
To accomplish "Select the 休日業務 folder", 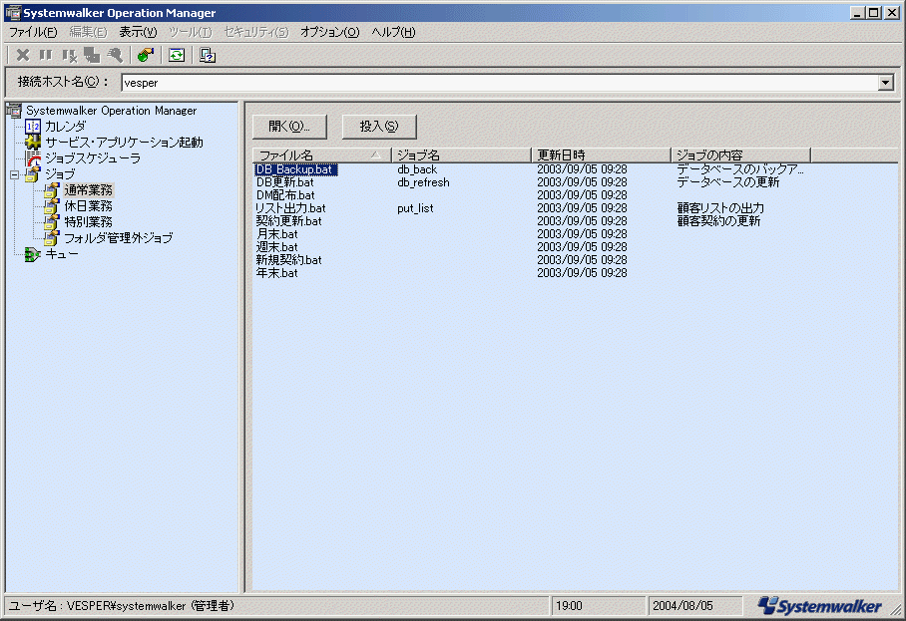I will tap(89, 206).
